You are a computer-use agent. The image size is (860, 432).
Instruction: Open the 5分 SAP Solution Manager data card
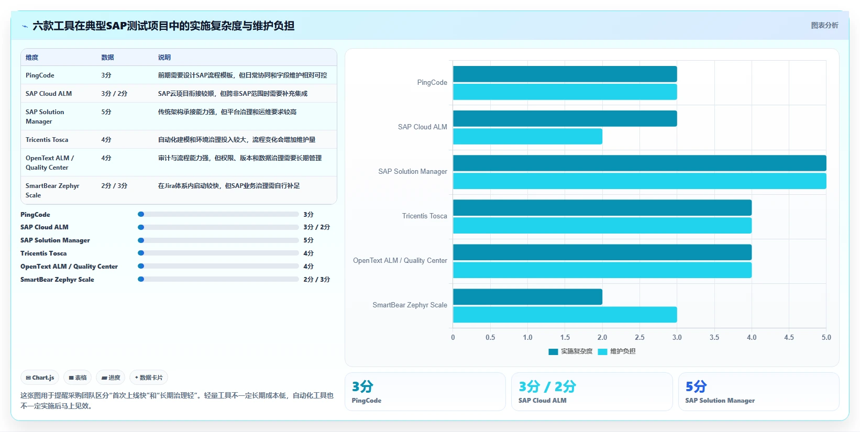pyautogui.click(x=758, y=392)
